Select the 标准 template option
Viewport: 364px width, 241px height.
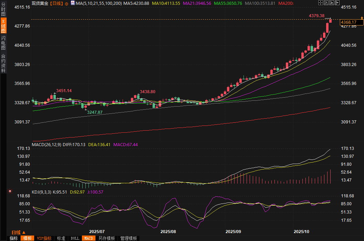coord(61,238)
